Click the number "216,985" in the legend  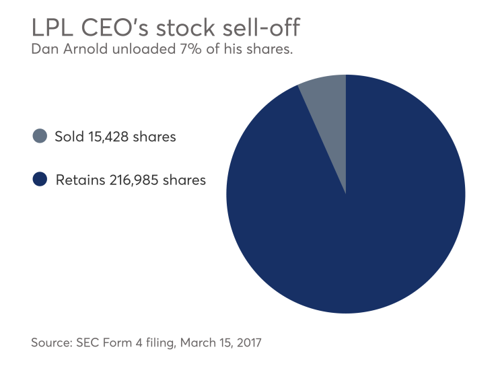(x=133, y=180)
